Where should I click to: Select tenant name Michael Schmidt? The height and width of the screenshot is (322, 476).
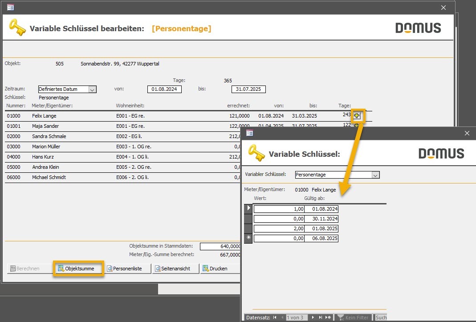tap(49, 177)
